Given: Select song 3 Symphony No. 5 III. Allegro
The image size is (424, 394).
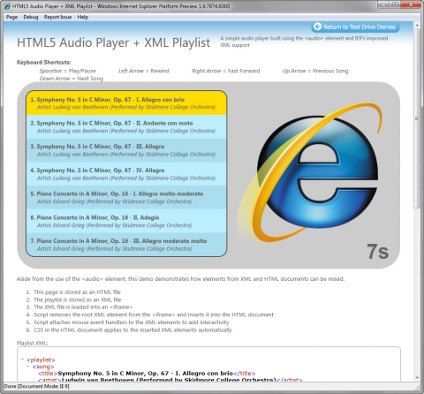Looking at the screenshot, I should click(126, 150).
